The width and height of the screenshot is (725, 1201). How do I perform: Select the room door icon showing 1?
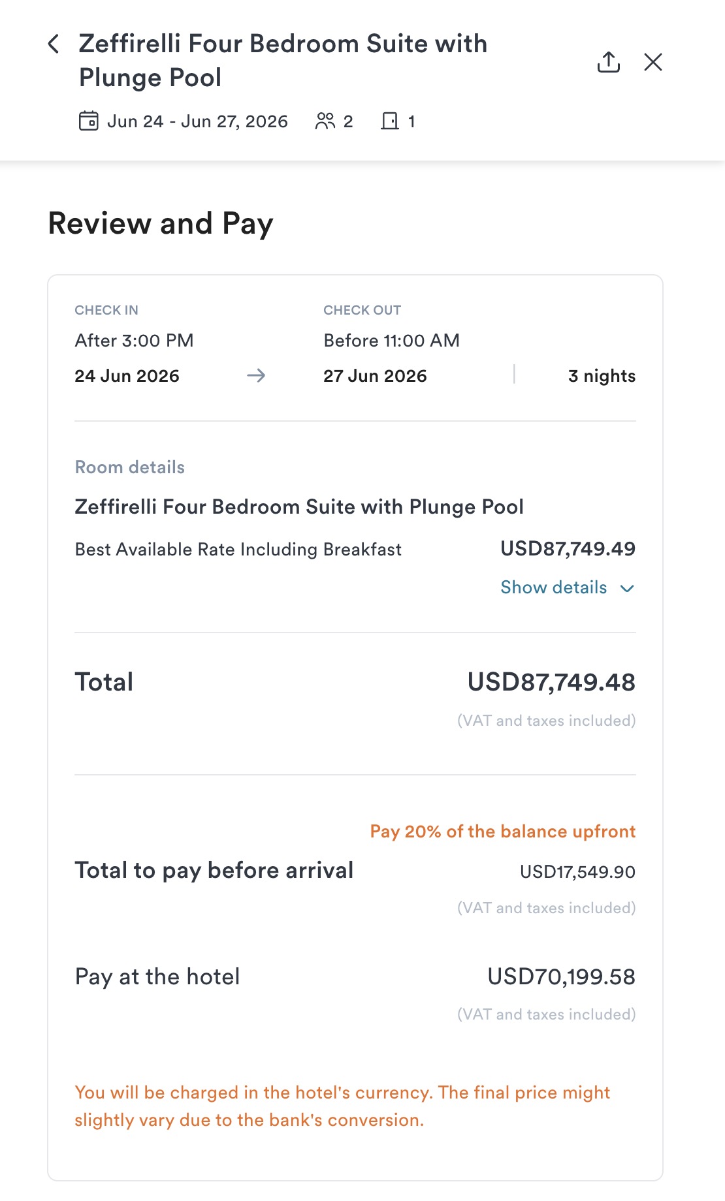[x=390, y=121]
